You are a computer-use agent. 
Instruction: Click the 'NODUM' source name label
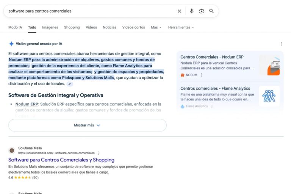point(191,75)
